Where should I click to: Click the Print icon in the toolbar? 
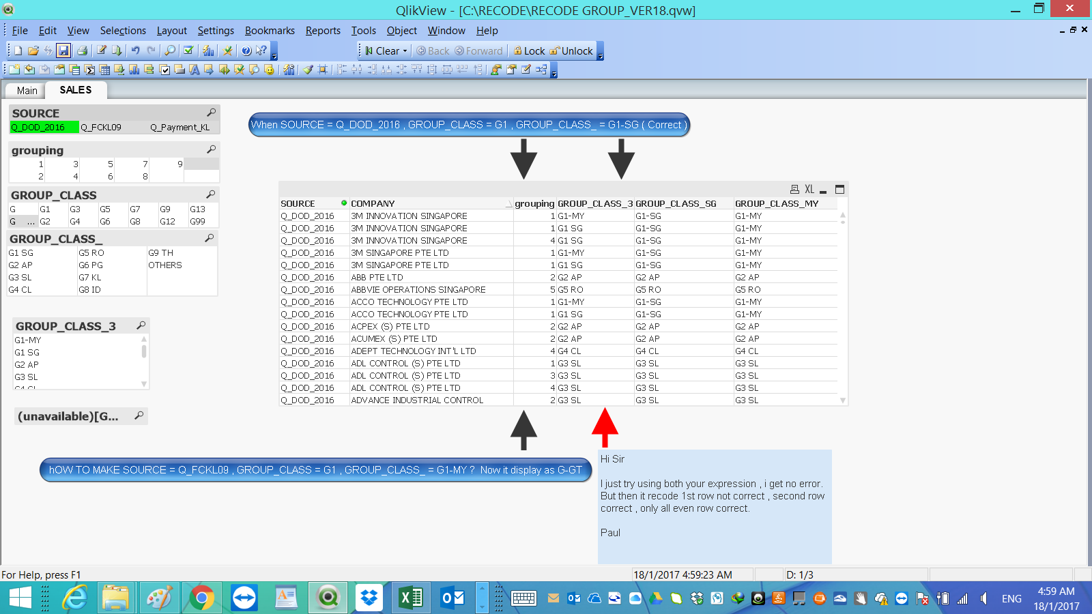coord(82,50)
